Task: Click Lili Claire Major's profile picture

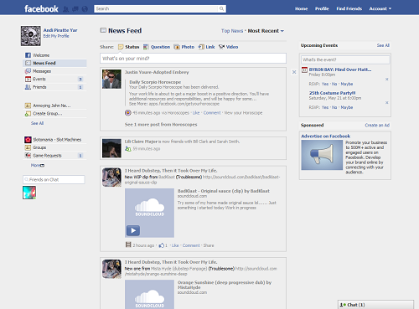Action: 111,148
